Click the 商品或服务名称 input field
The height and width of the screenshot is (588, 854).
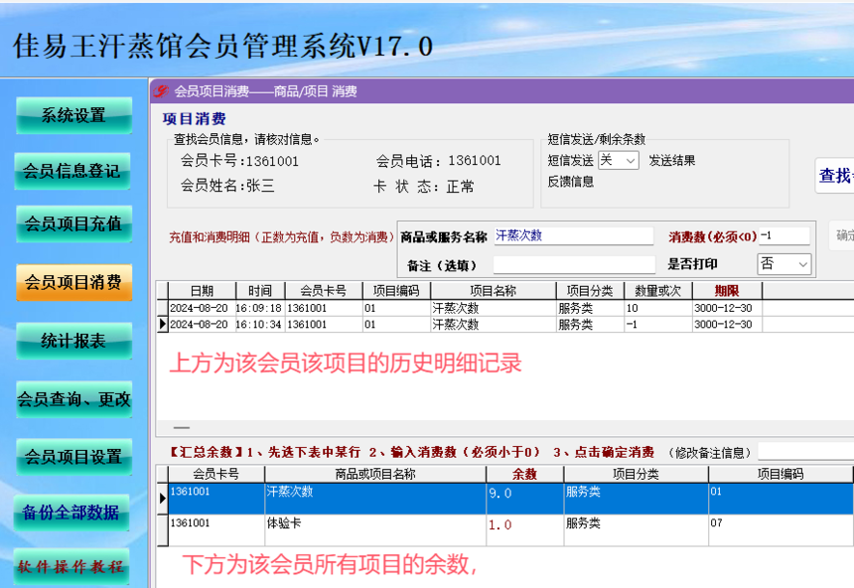pos(574,235)
